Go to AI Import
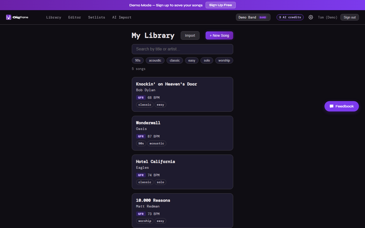The width and height of the screenshot is (365, 228). [122, 17]
